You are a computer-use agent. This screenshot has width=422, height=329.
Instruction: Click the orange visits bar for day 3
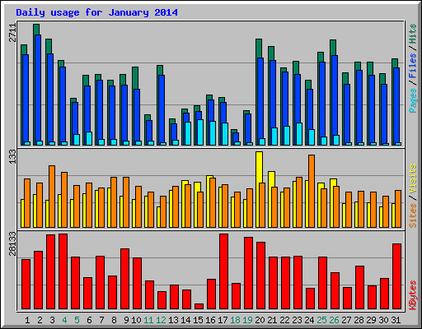(52, 197)
